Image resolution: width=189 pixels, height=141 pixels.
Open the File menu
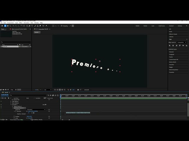click(x=1, y=23)
